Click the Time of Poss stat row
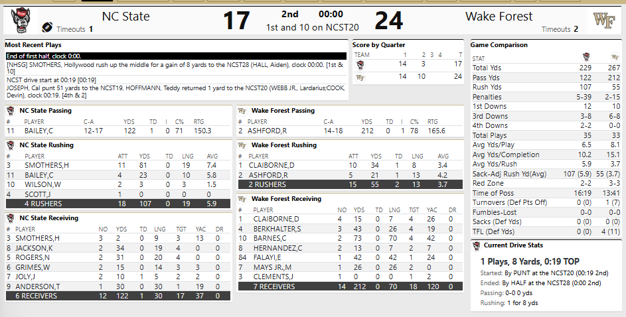This screenshot has height=317, width=626. [546, 193]
